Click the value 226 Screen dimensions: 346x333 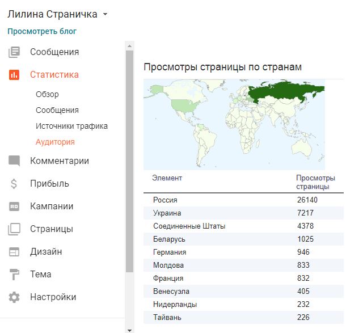303,317
